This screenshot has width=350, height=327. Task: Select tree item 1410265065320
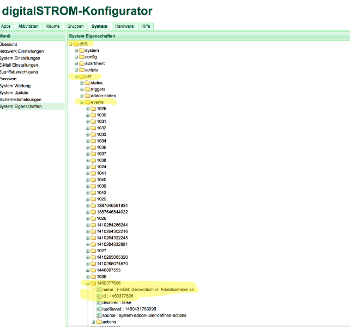click(112, 257)
